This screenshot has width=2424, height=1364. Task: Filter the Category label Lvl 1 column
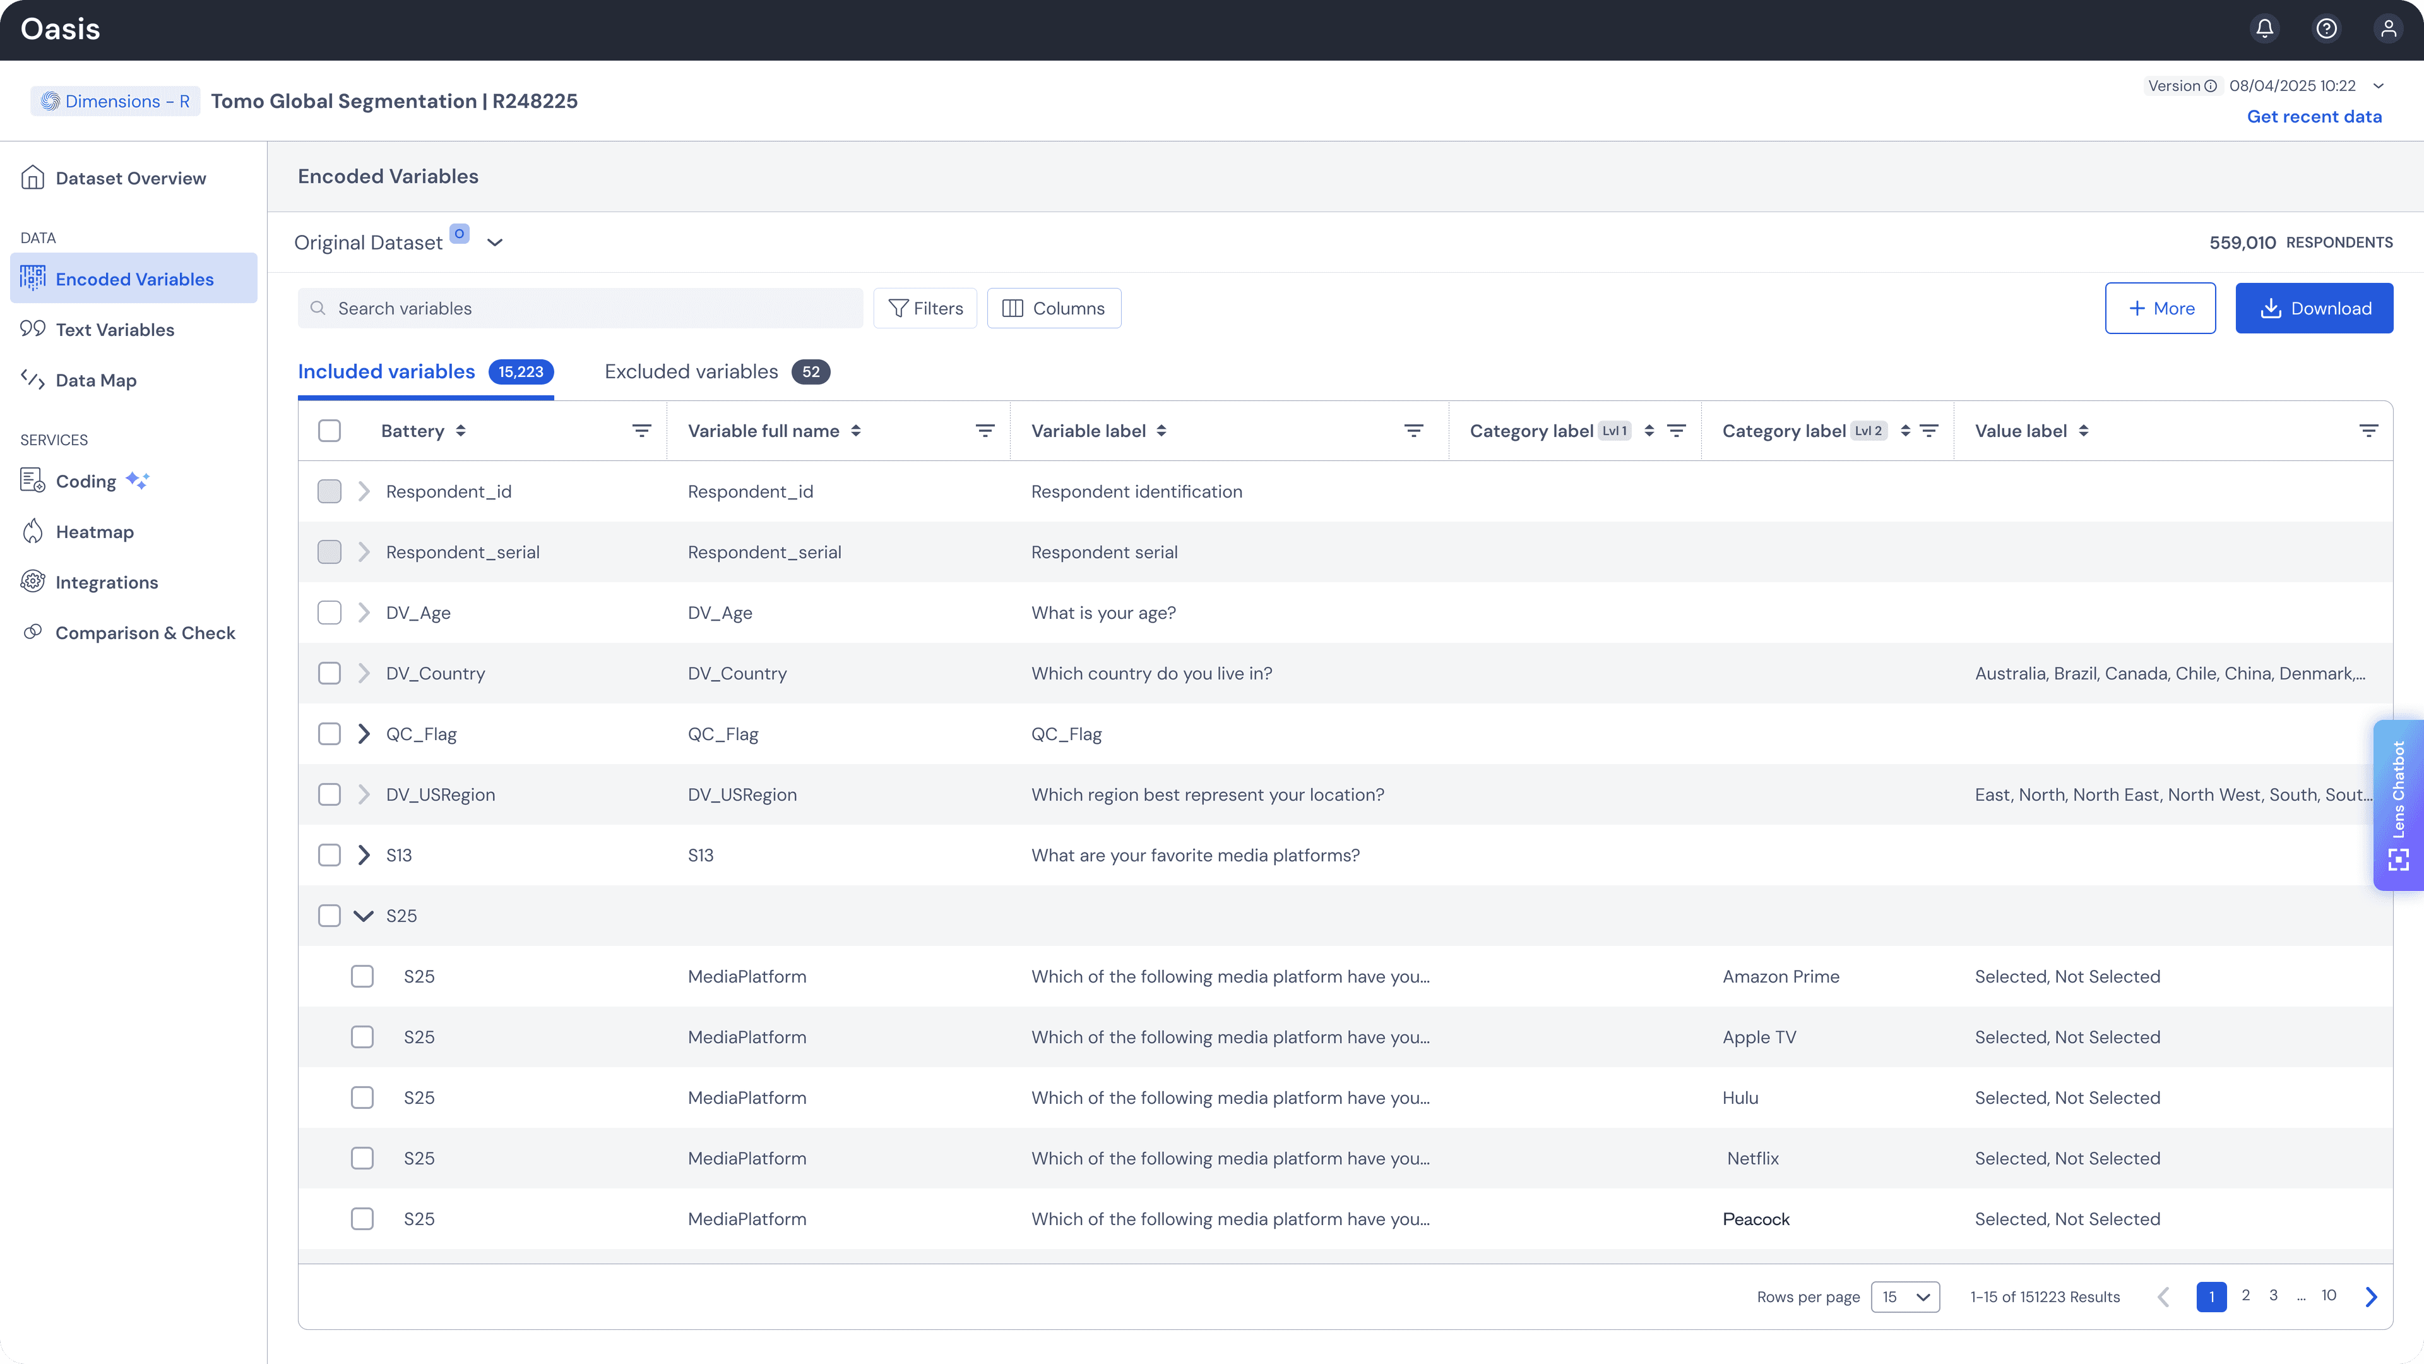click(1677, 431)
